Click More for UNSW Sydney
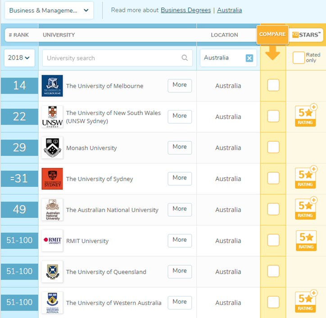The image size is (326, 318). click(x=180, y=116)
